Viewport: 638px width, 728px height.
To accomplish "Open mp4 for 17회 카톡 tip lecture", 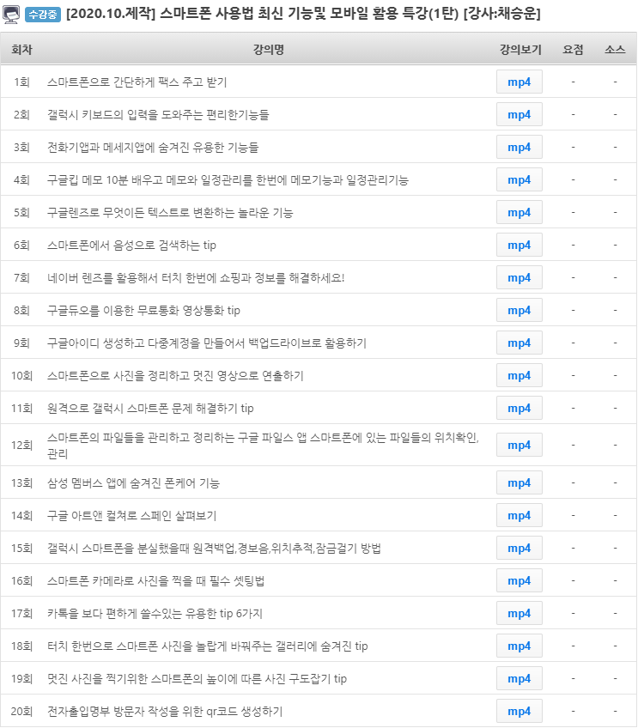I will pos(520,613).
